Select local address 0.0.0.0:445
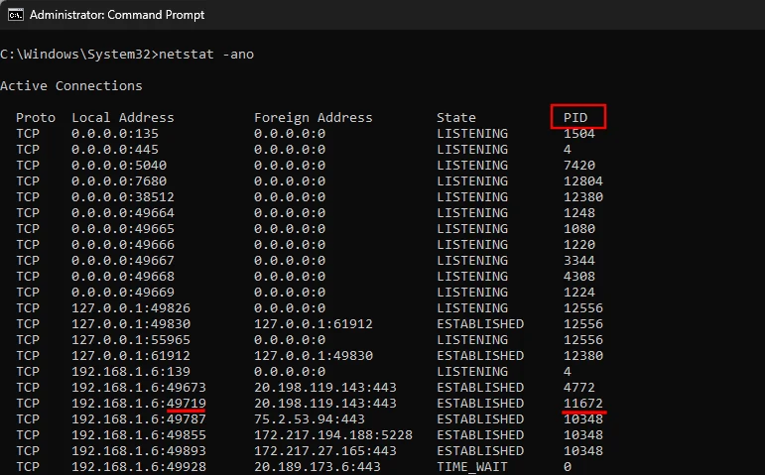Viewport: 765px width, 475px height. coord(115,149)
